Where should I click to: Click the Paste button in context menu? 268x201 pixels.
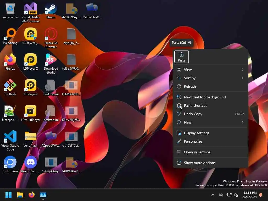pyautogui.click(x=182, y=57)
